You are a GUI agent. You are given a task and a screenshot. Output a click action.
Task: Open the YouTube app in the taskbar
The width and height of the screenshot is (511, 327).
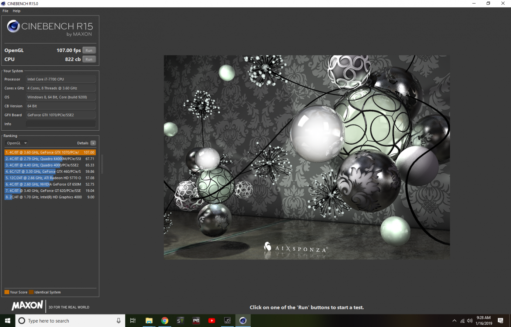(x=212, y=321)
